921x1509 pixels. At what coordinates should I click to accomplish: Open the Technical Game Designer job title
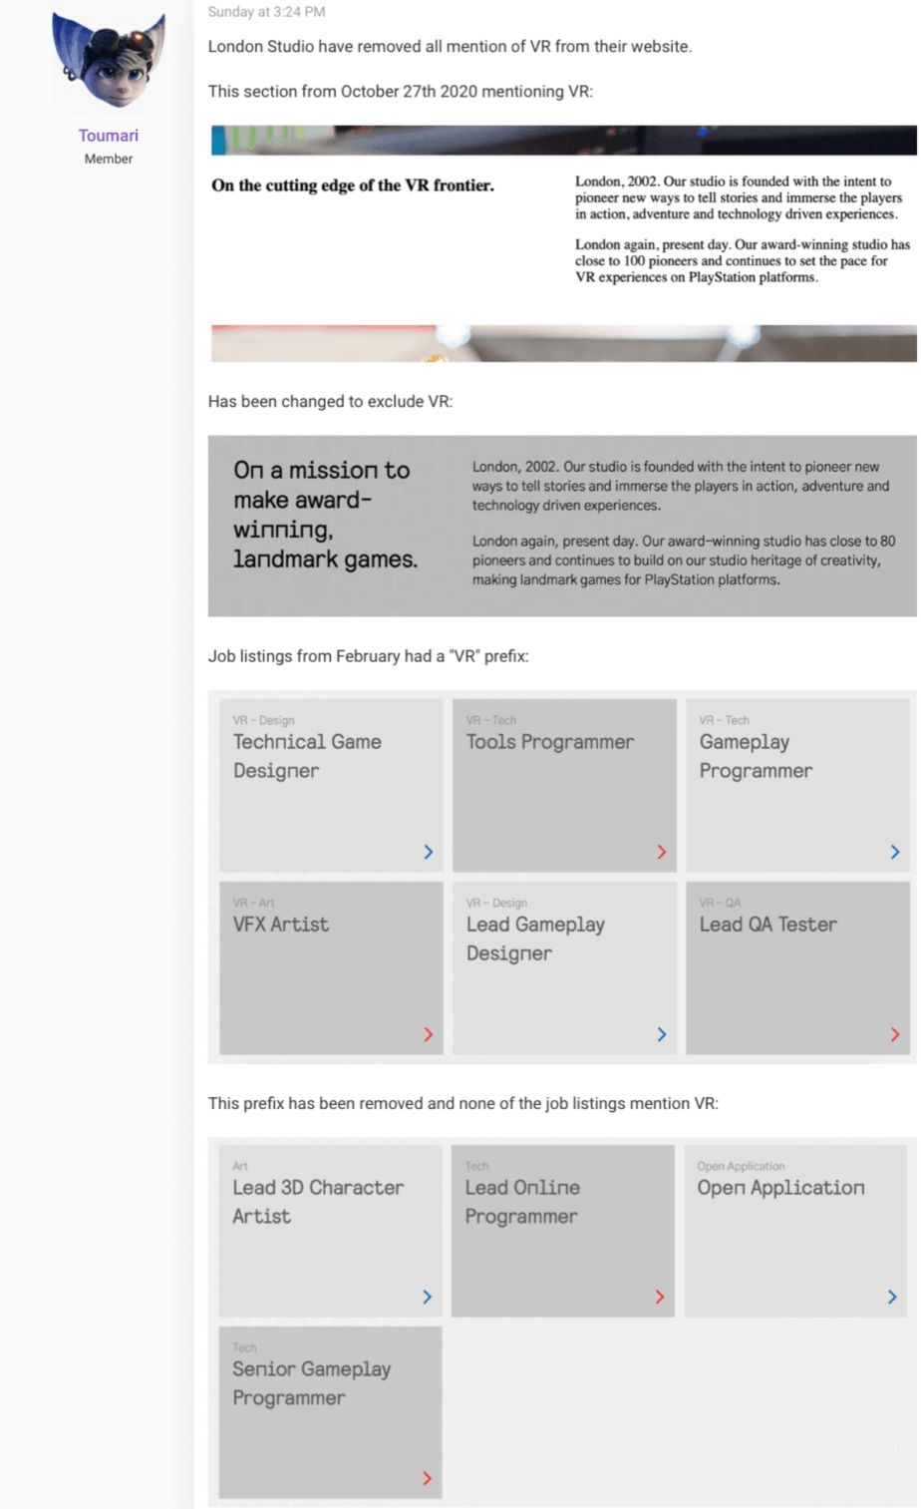(x=307, y=756)
